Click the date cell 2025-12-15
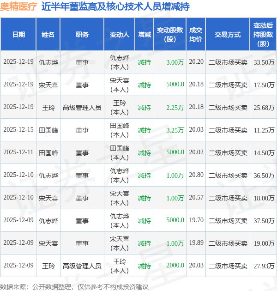The height and width of the screenshot is (291, 277). [x=18, y=129]
